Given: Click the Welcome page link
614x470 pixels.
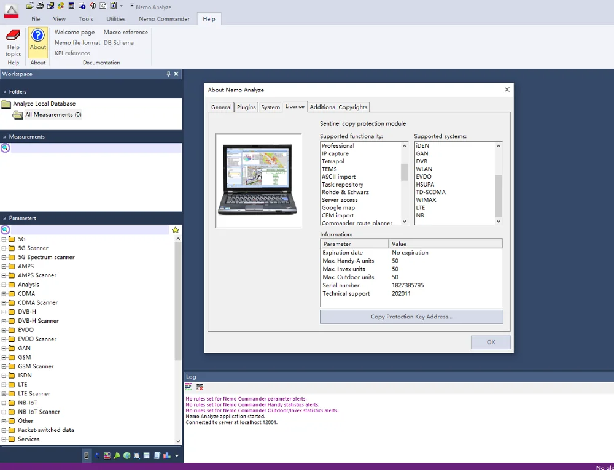Looking at the screenshot, I should click(x=74, y=32).
